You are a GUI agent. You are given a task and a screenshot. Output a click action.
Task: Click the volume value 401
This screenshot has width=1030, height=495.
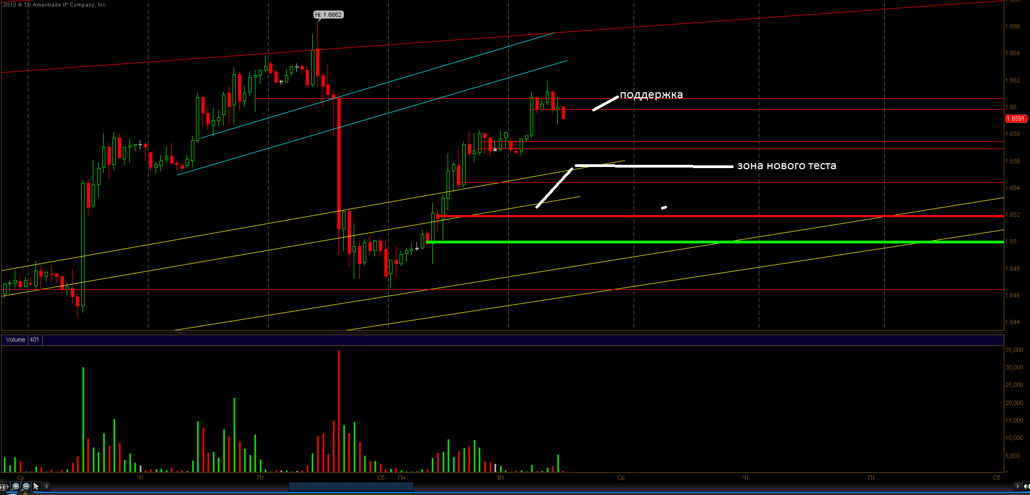point(34,340)
